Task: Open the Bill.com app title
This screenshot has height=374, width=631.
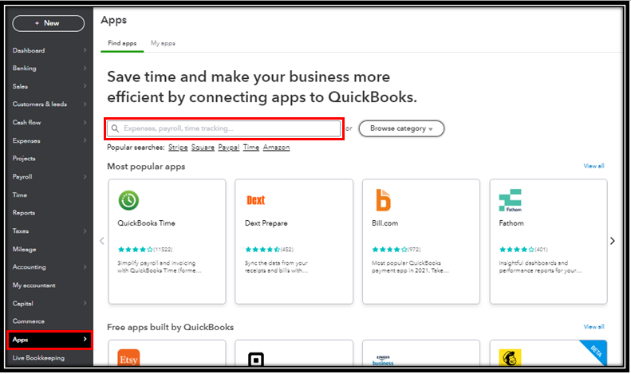Action: 385,223
